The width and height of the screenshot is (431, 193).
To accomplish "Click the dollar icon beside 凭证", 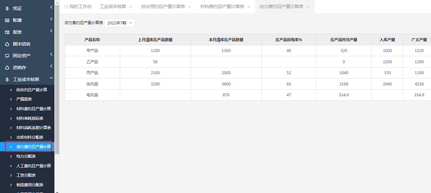I will coord(7,8).
